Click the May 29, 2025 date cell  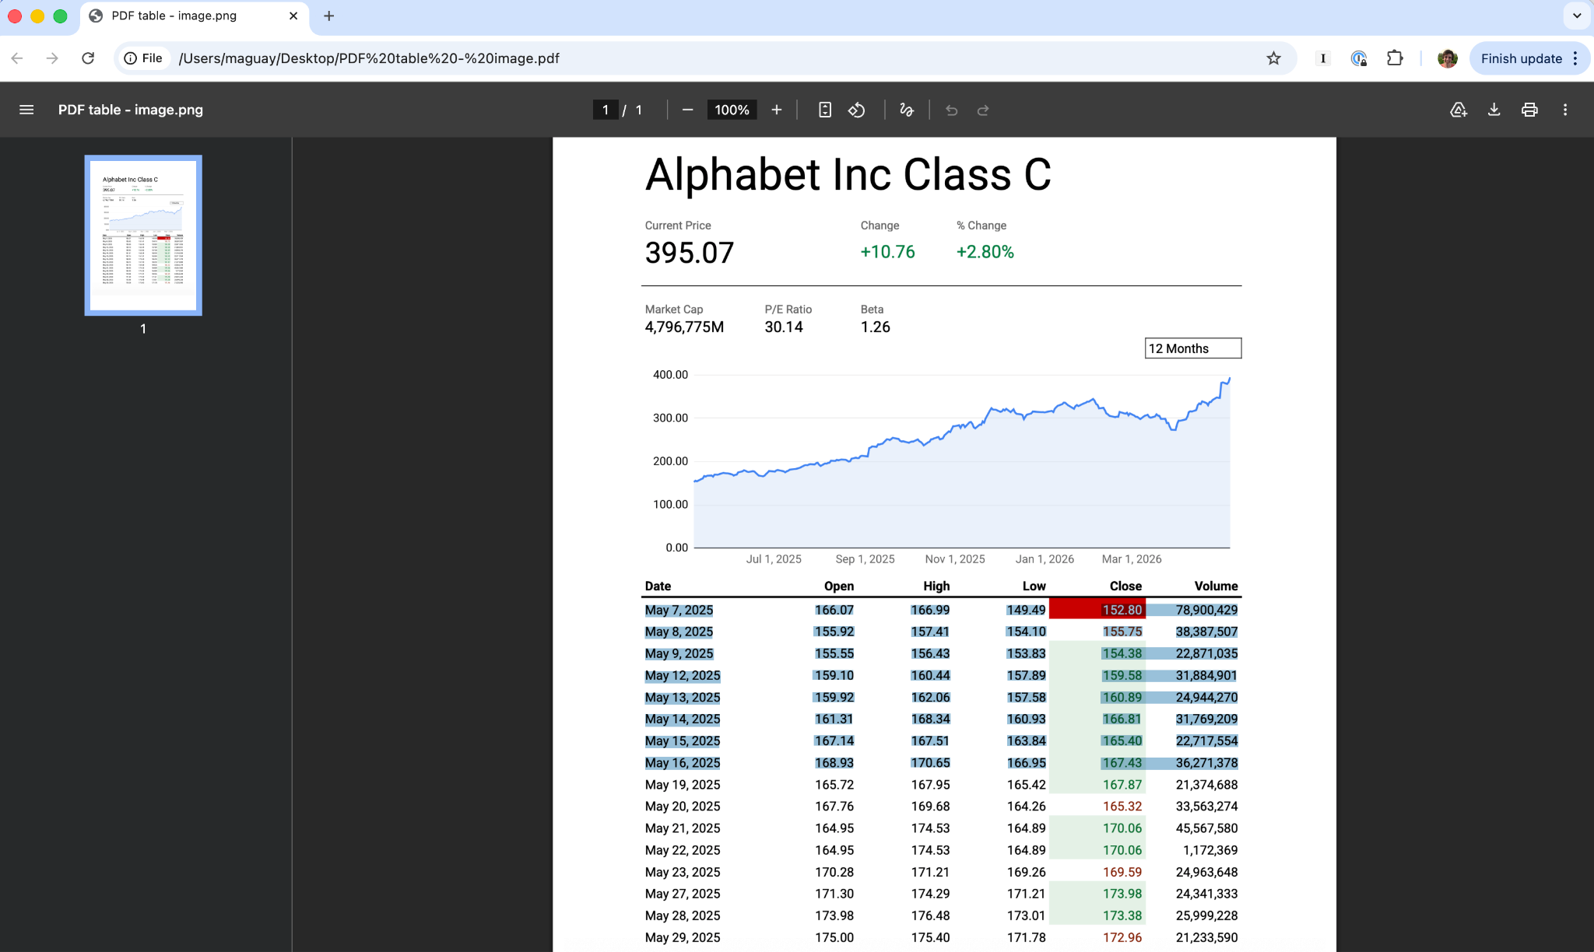[x=683, y=938]
